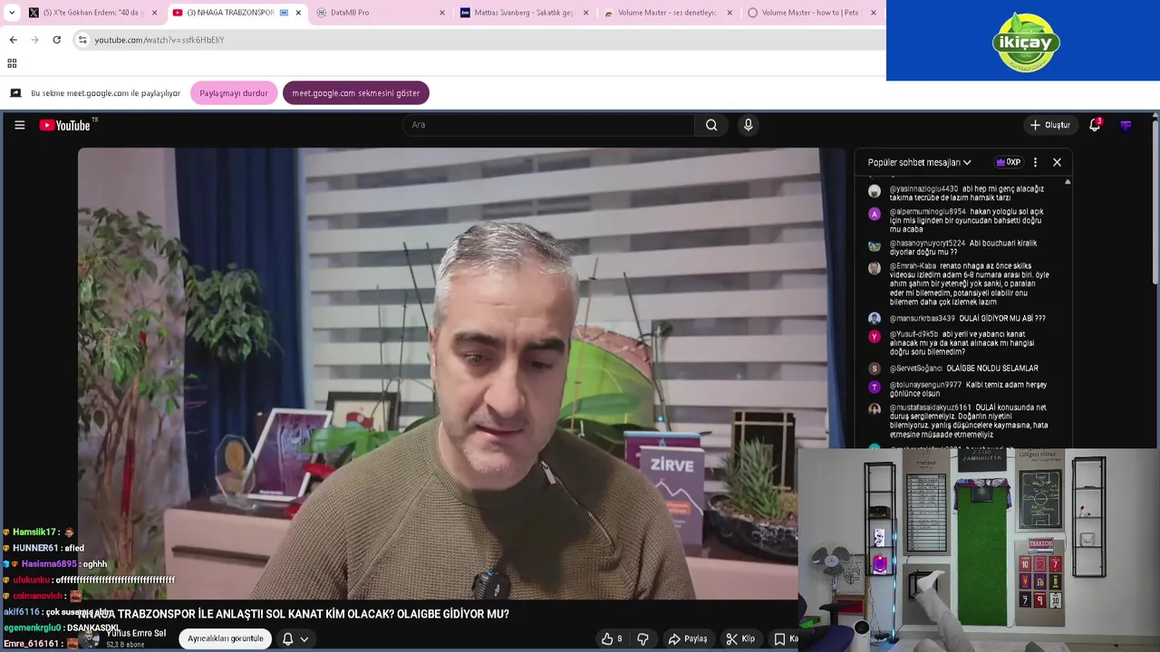Viewport: 1160px width, 652px height.
Task: Open the site info icon in the address bar
Action: pos(82,40)
